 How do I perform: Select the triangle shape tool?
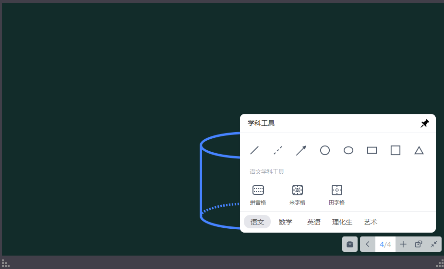419,150
